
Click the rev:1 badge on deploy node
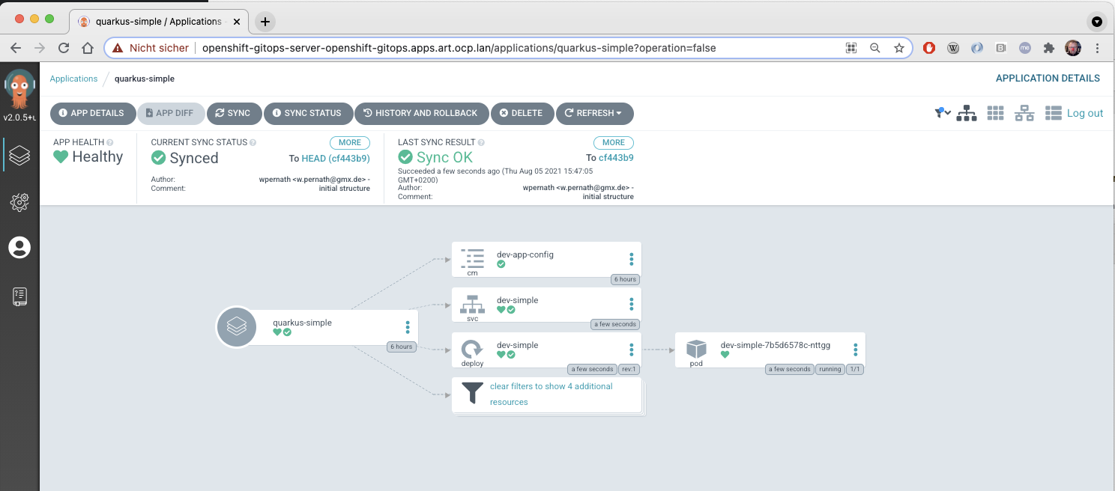(x=628, y=369)
